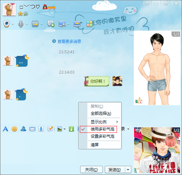
Task: Open the magic hat emoticon icon
Action: (23, 129)
